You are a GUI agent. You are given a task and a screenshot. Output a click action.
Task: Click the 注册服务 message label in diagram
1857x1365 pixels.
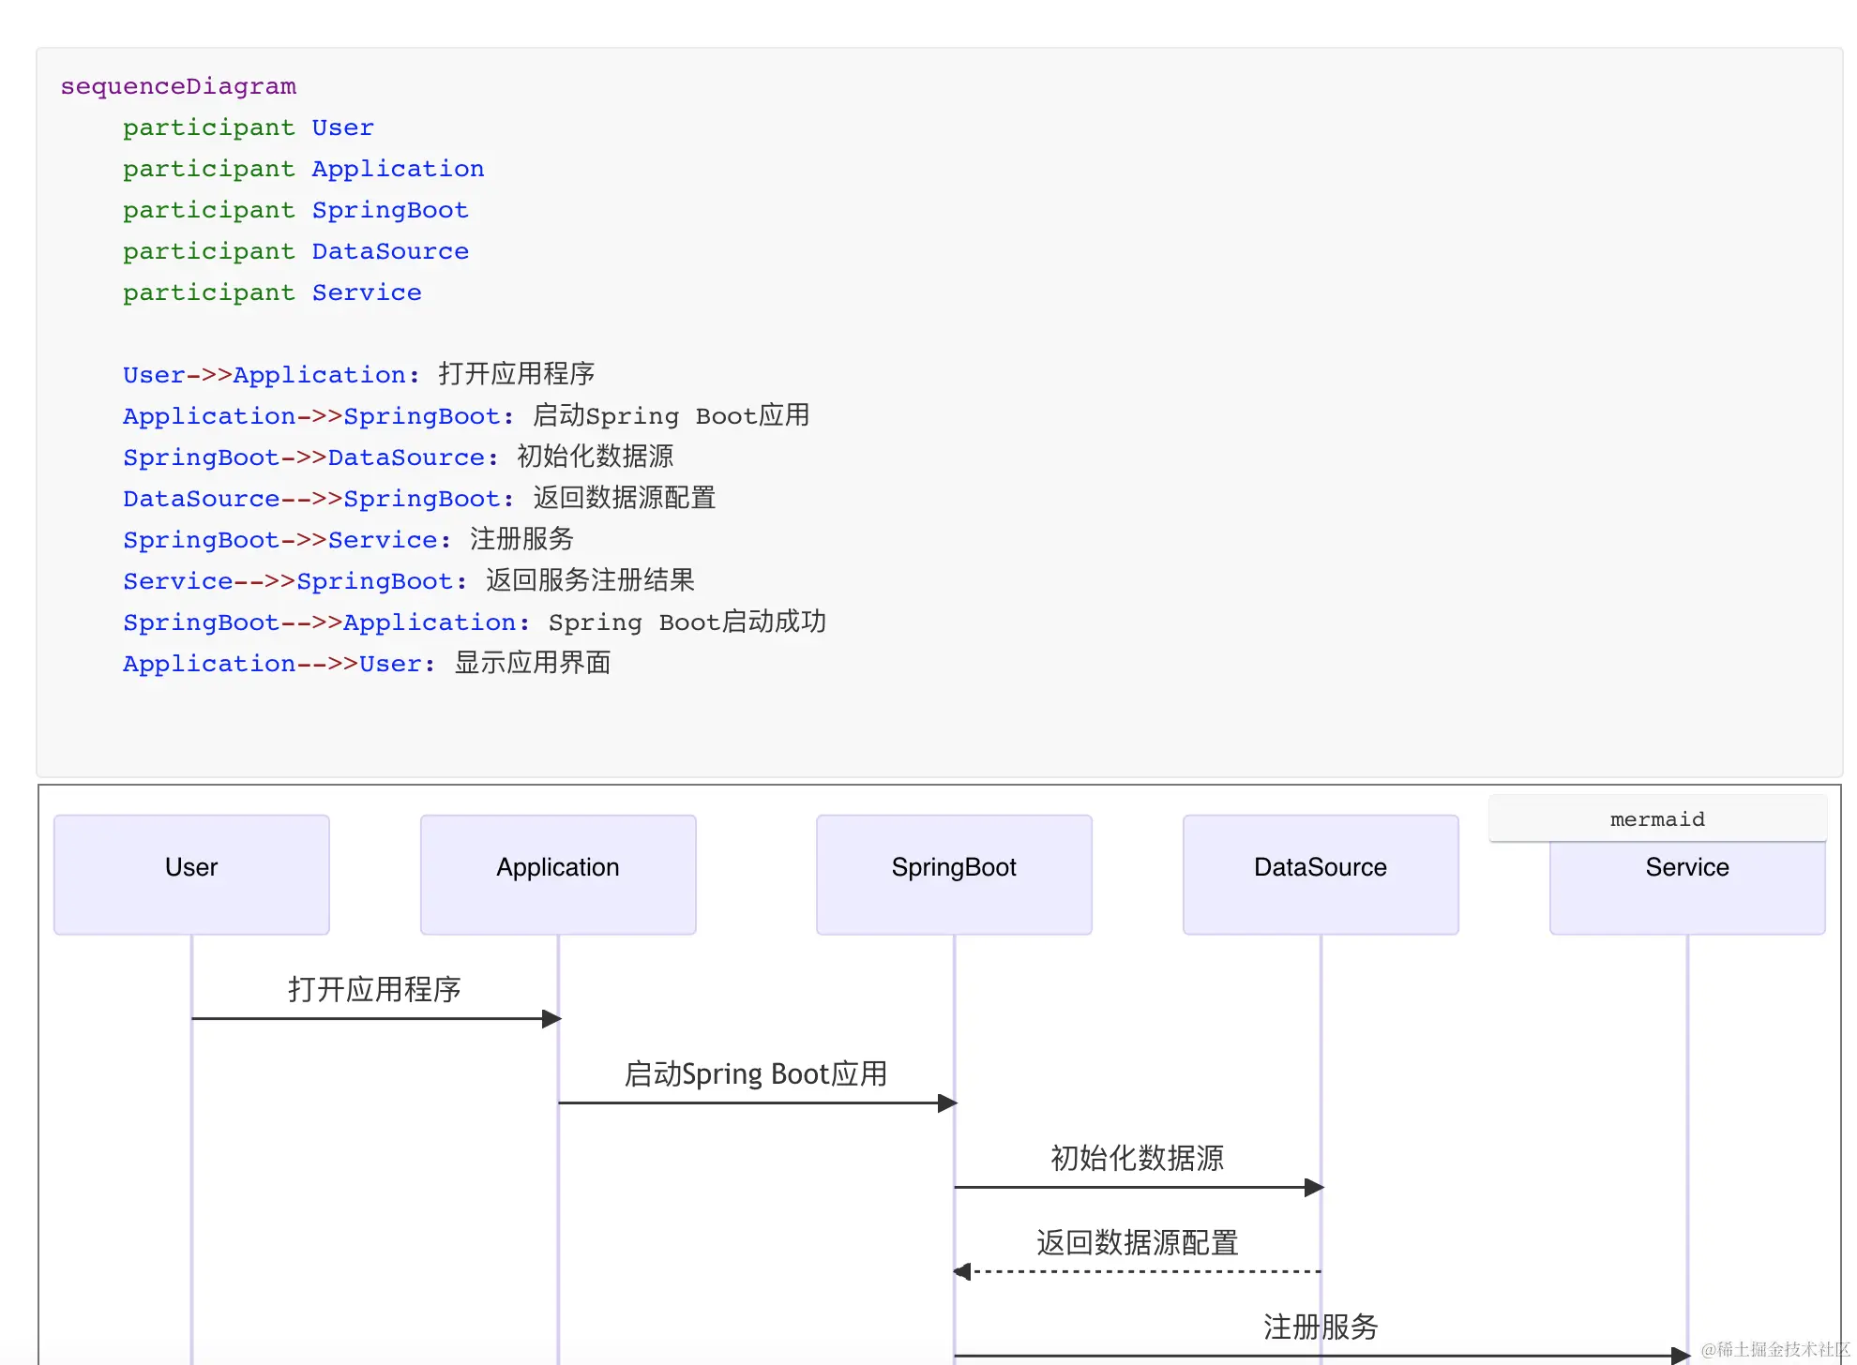1321,1327
